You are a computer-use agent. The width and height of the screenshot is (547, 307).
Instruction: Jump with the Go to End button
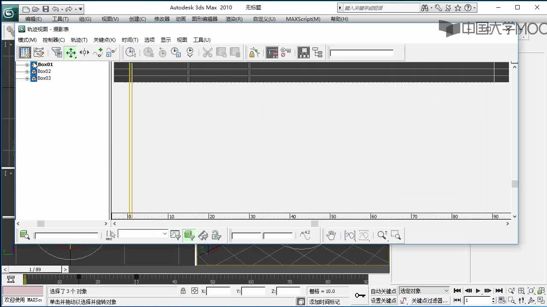499,291
